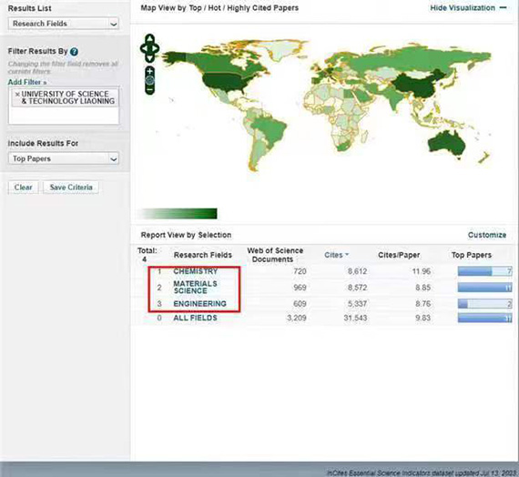Open the Research Fields results list dropdown
This screenshot has height=477, width=519.
click(64, 24)
